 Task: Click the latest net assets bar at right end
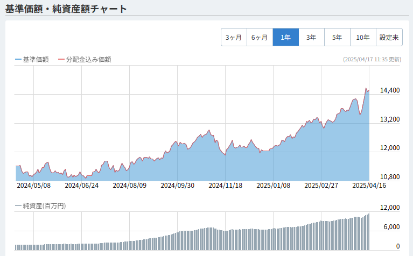pyautogui.click(x=368, y=232)
